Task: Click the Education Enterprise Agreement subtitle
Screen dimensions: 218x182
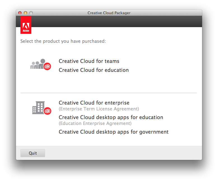Action: click(x=95, y=124)
